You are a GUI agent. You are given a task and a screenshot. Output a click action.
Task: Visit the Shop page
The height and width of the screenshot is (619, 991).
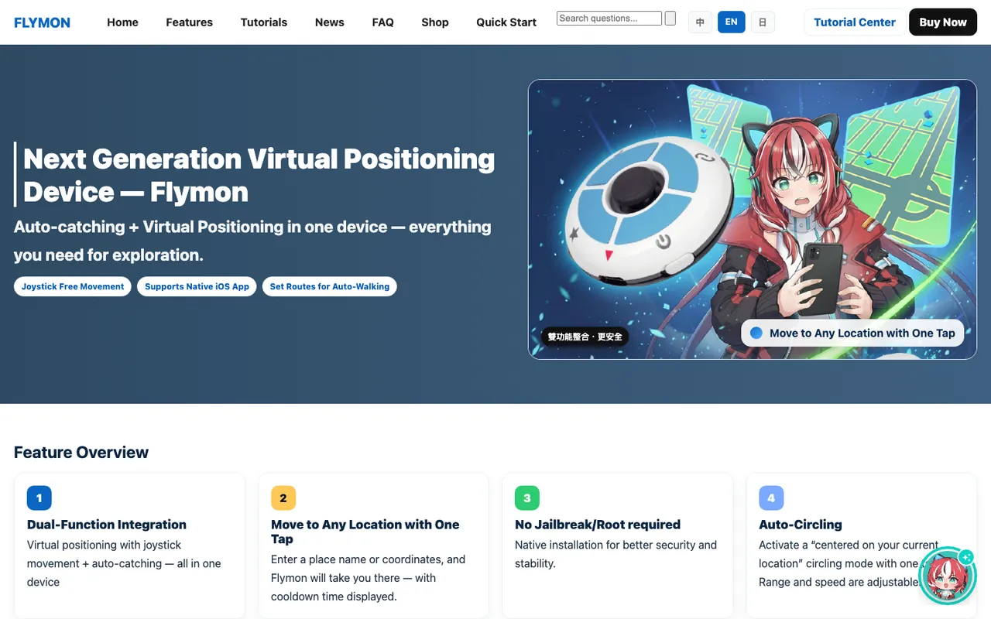[x=435, y=22]
